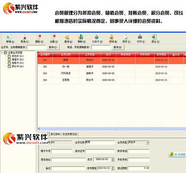The width and height of the screenshot is (186, 173).
Task: Switch to the 其它资料 tab
Action: click(55, 134)
